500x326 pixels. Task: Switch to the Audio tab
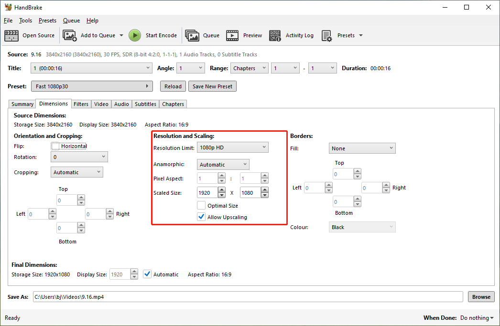pyautogui.click(x=121, y=104)
